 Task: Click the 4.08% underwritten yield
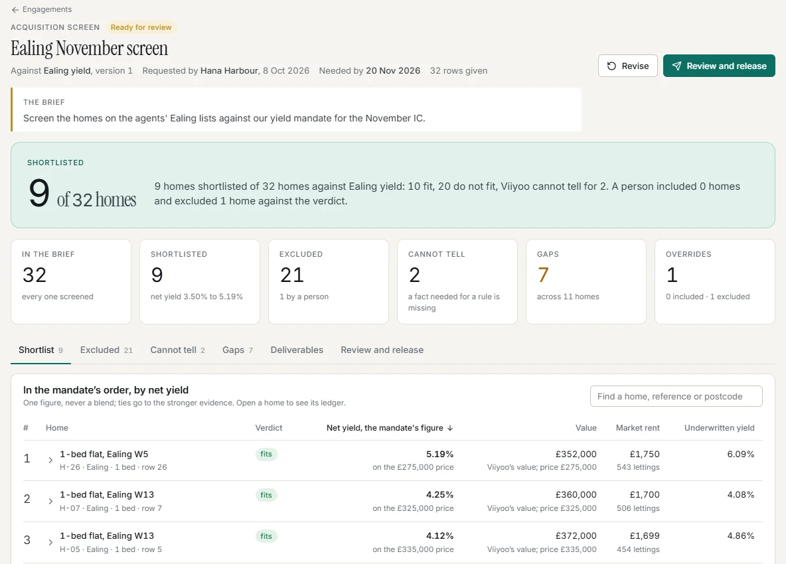[x=741, y=495]
